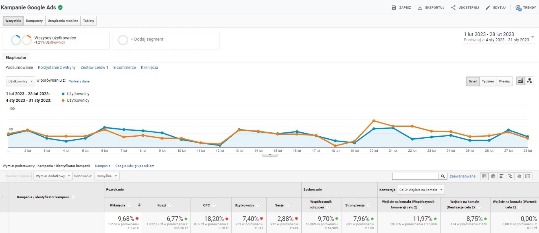539x233 pixels.
Task: Switch to the Kliknięcia metric group
Action: pos(149,68)
